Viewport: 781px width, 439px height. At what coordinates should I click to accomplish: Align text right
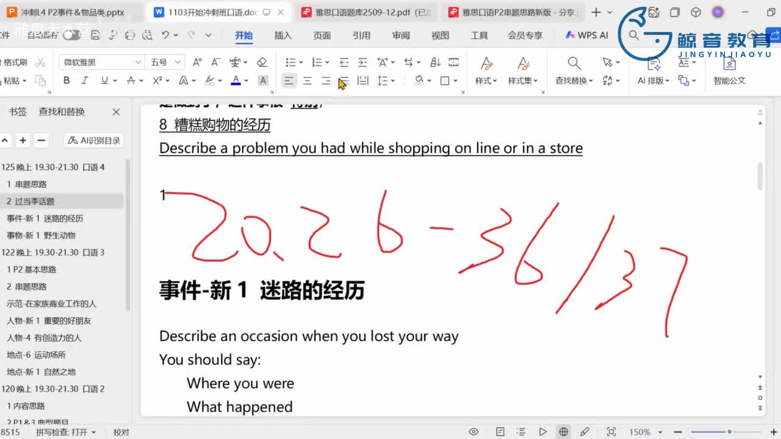(x=326, y=80)
